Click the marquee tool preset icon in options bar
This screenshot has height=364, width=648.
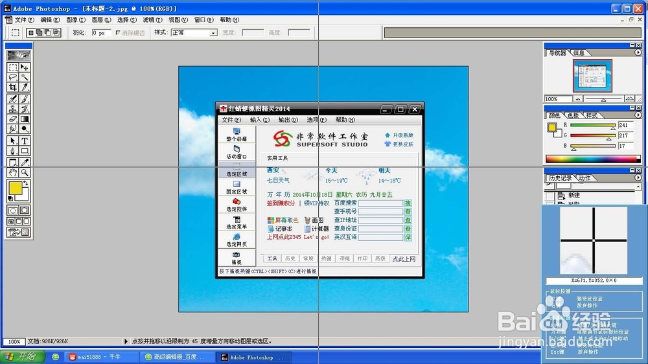[16, 32]
